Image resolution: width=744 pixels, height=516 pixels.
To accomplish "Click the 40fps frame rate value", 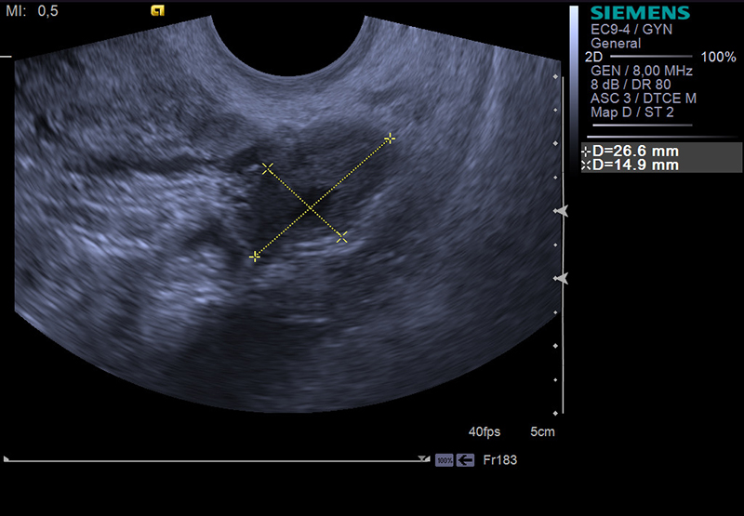I will 485,431.
